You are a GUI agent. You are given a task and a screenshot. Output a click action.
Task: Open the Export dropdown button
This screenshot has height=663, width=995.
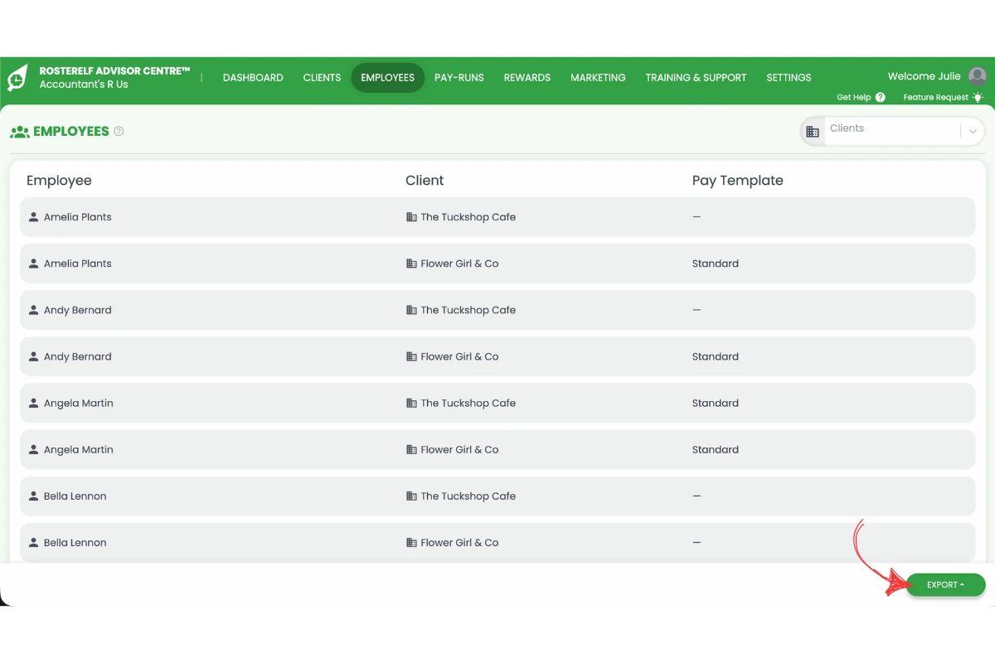(x=945, y=585)
